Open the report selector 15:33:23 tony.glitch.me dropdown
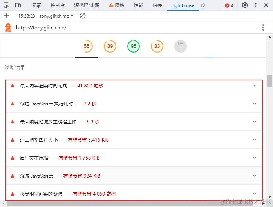The width and height of the screenshot is (273, 207). click(46, 16)
